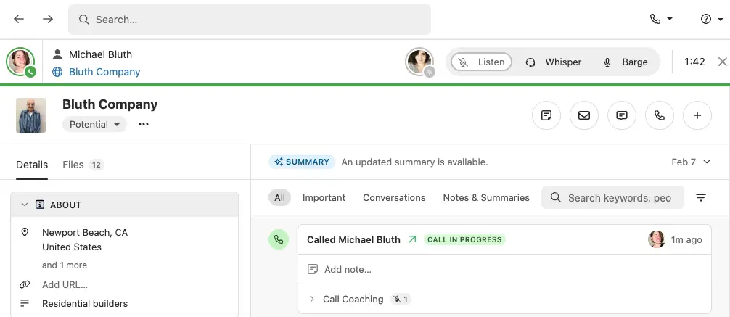This screenshot has height=317, width=730.
Task: Click the Summary badge
Action: pyautogui.click(x=302, y=162)
